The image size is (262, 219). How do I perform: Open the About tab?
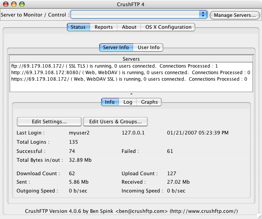click(x=129, y=27)
